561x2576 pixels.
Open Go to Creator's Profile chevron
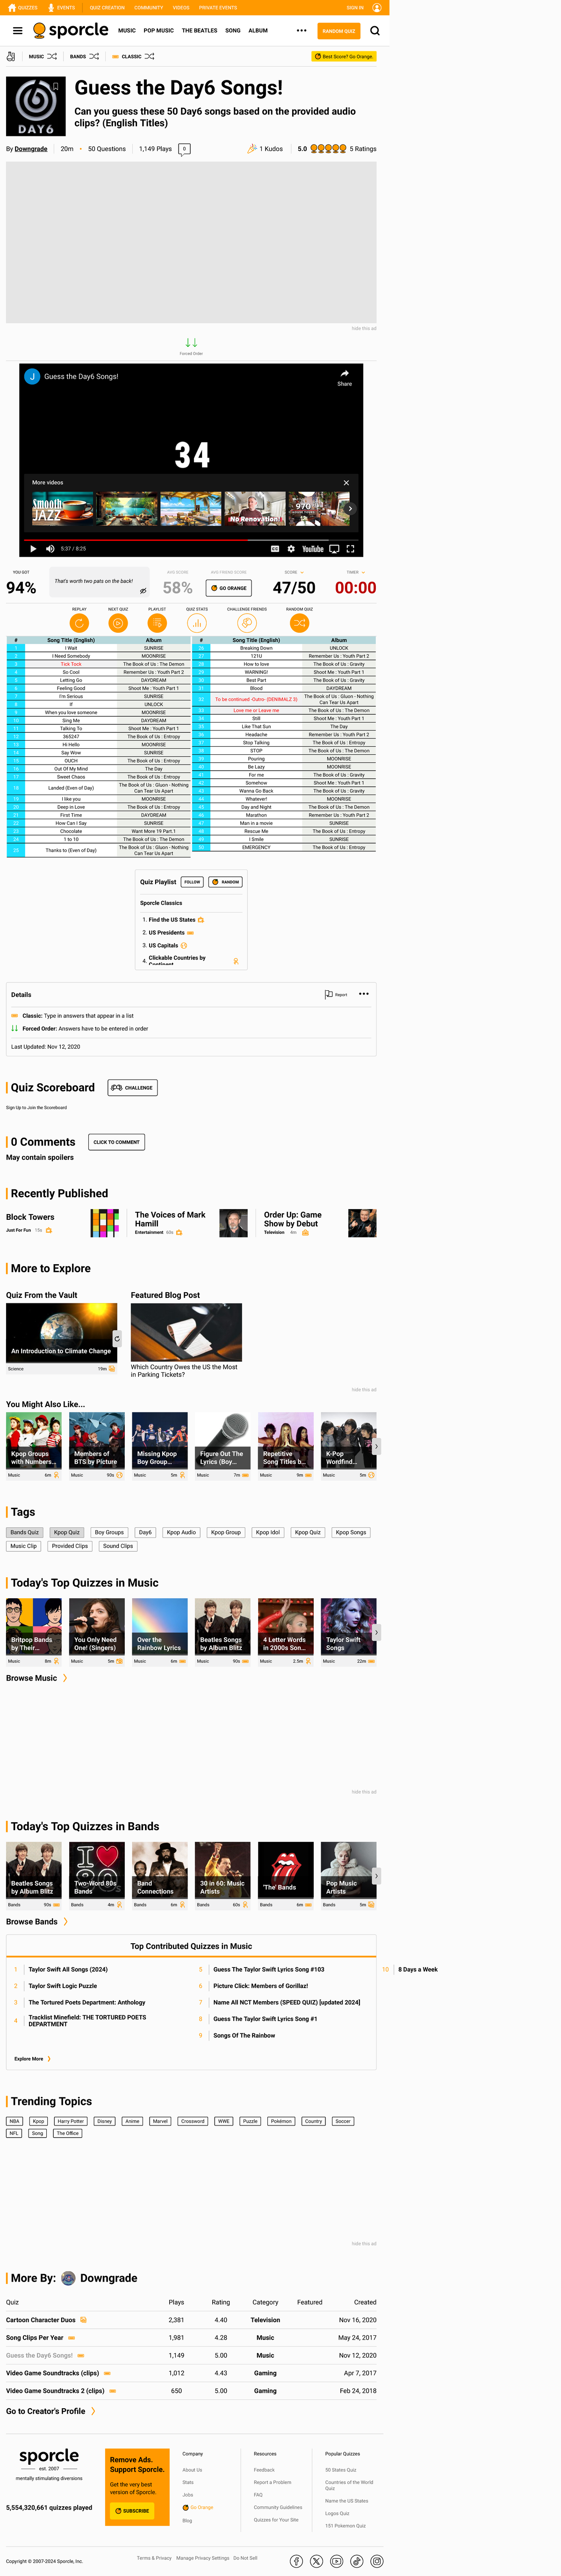[93, 2412]
